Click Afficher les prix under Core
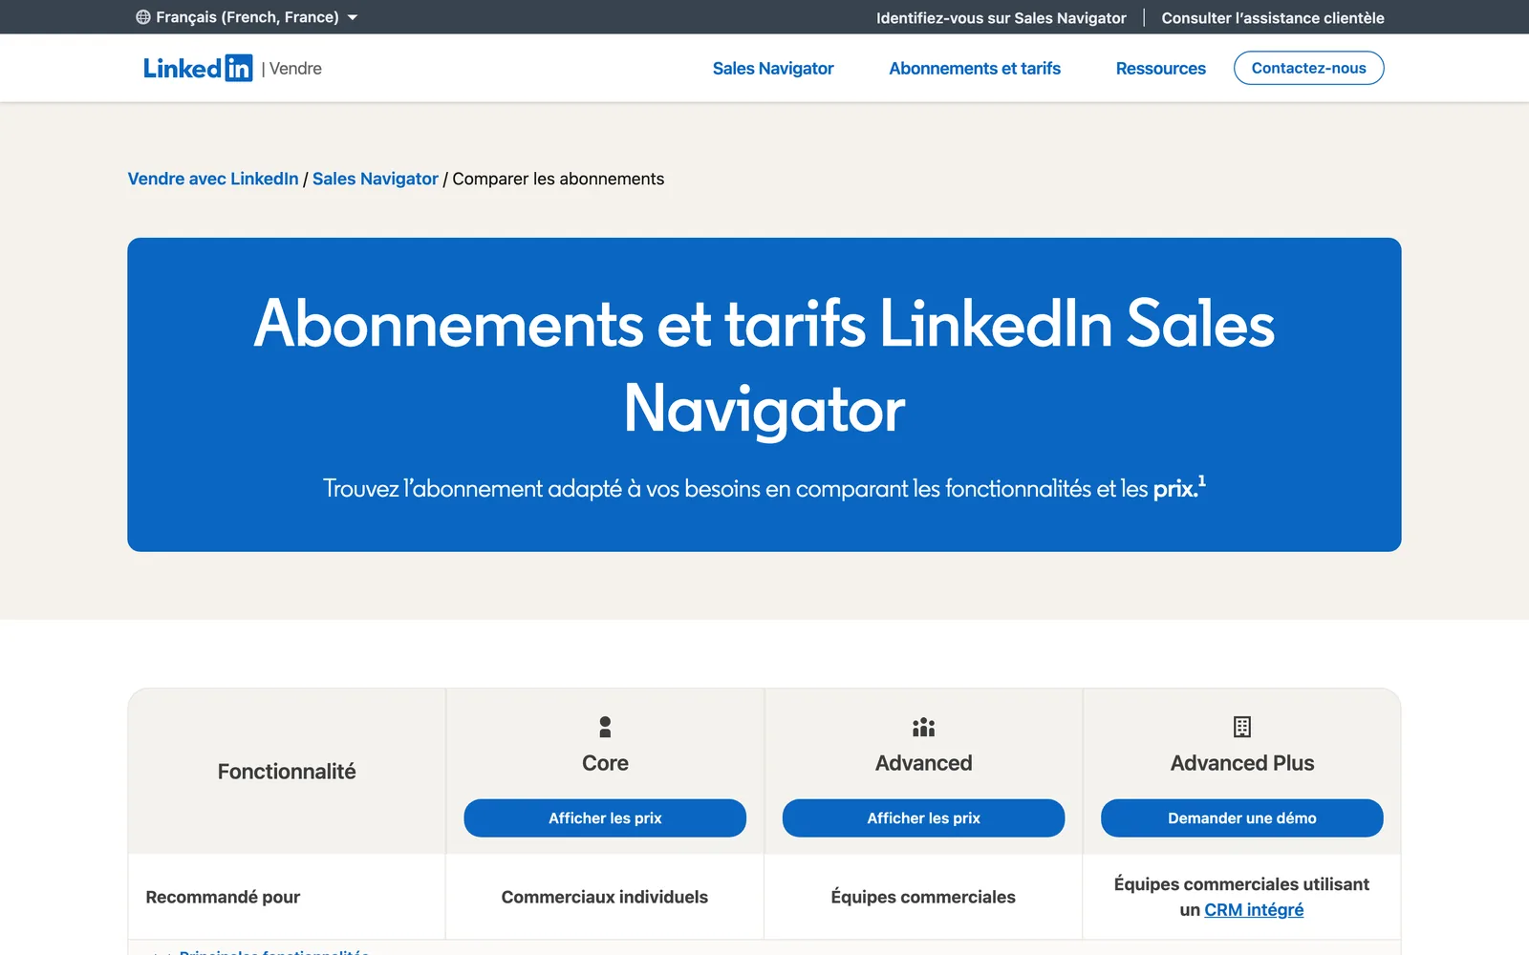Image resolution: width=1529 pixels, height=955 pixels. (605, 818)
